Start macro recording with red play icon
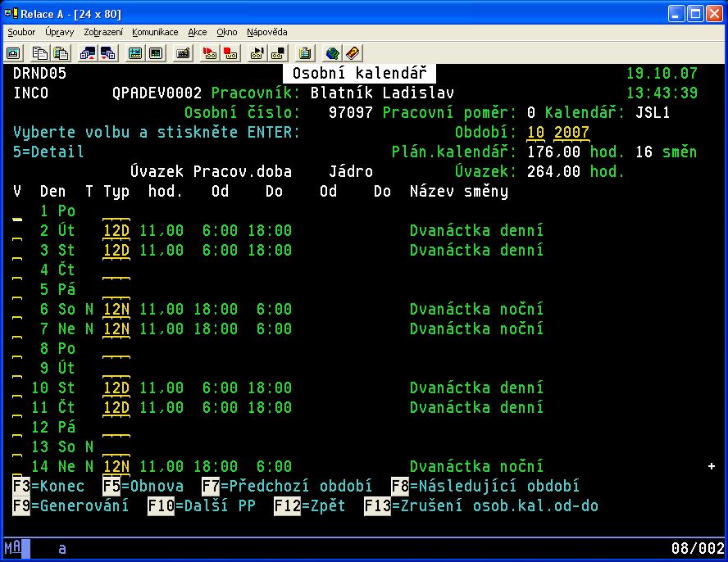The image size is (728, 562). [x=210, y=53]
